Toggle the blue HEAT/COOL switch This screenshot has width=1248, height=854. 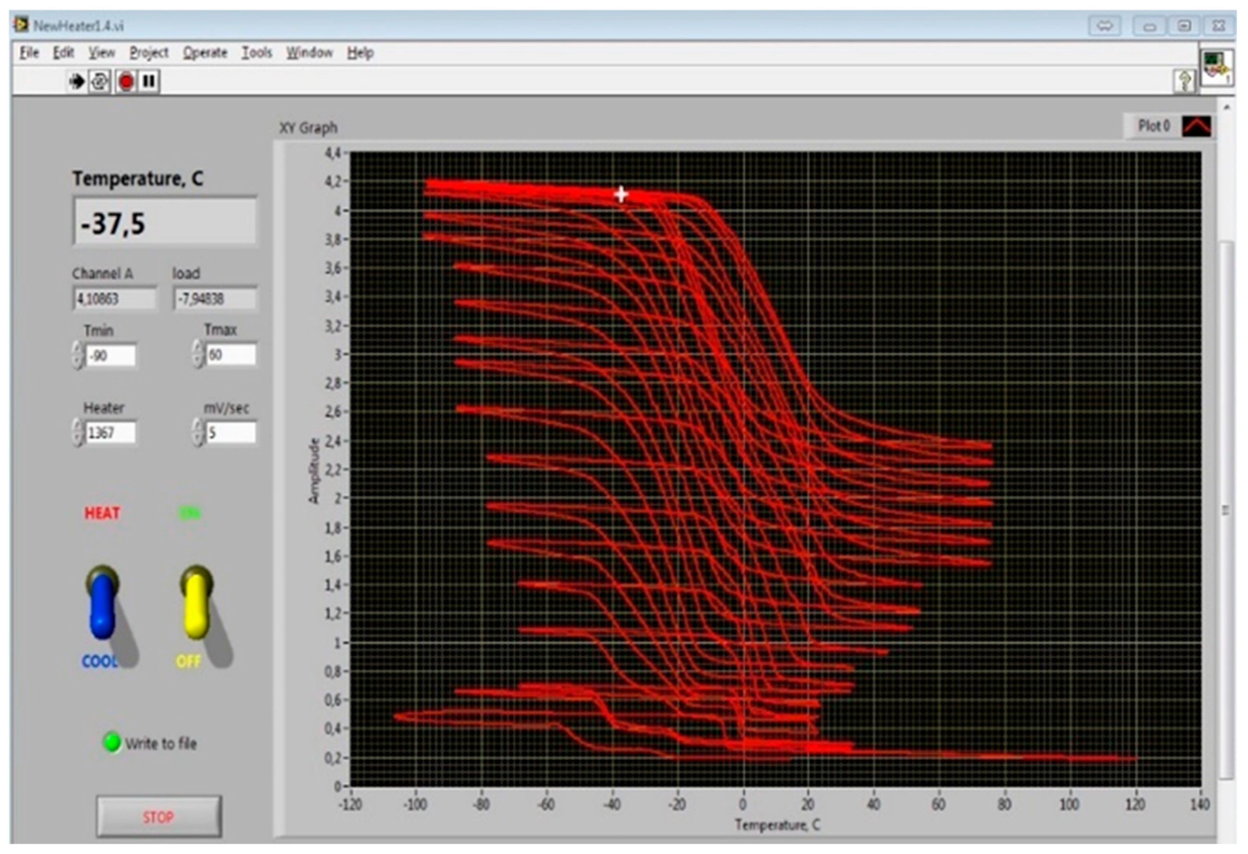[x=102, y=605]
